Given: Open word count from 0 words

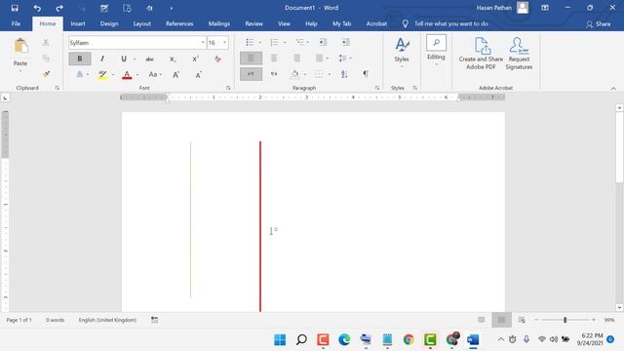Looking at the screenshot, I should pos(55,320).
